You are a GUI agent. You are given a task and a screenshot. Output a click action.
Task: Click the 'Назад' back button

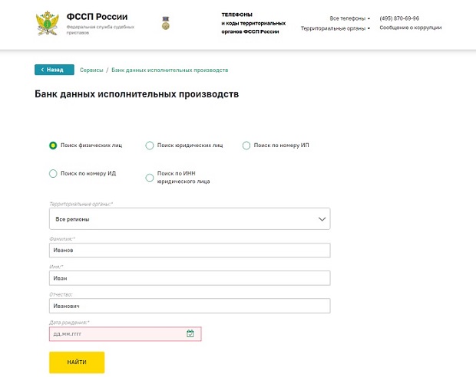(54, 70)
